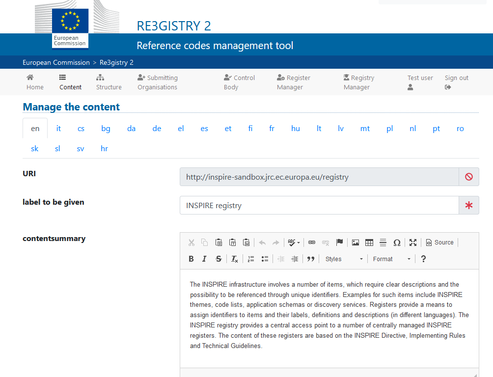Click the Insert Table icon
493x377 pixels.
369,242
